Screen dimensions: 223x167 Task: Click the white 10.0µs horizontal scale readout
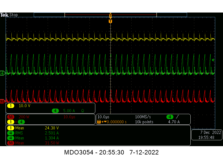click(103, 117)
